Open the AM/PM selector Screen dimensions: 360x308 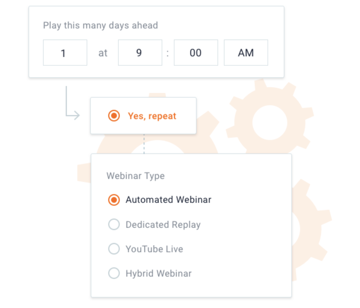tap(246, 53)
